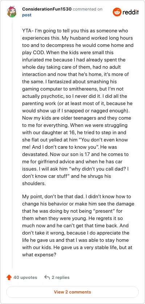Open the "2 replies" link
Screen dimensions: 145x304
[61, 277]
